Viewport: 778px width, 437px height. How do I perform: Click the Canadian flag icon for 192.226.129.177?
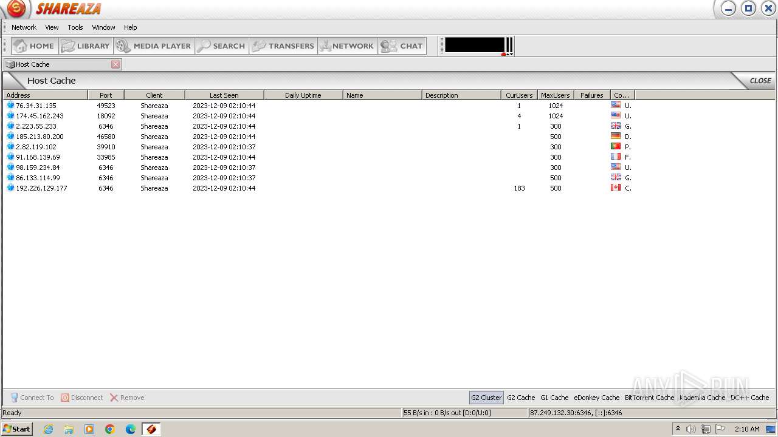pos(616,188)
